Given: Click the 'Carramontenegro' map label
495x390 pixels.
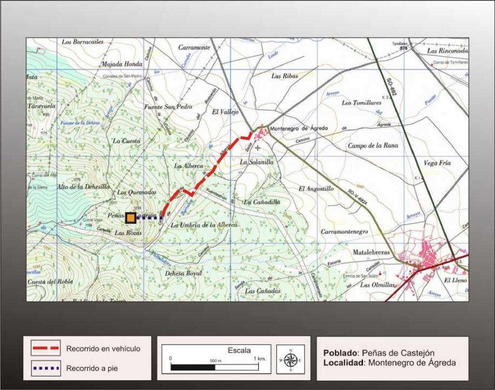Looking at the screenshot, I should point(345,232).
